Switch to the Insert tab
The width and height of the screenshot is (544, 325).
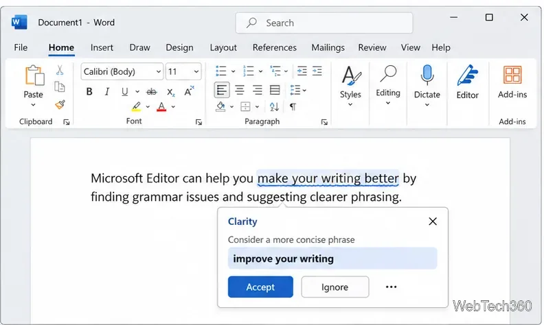(x=102, y=47)
